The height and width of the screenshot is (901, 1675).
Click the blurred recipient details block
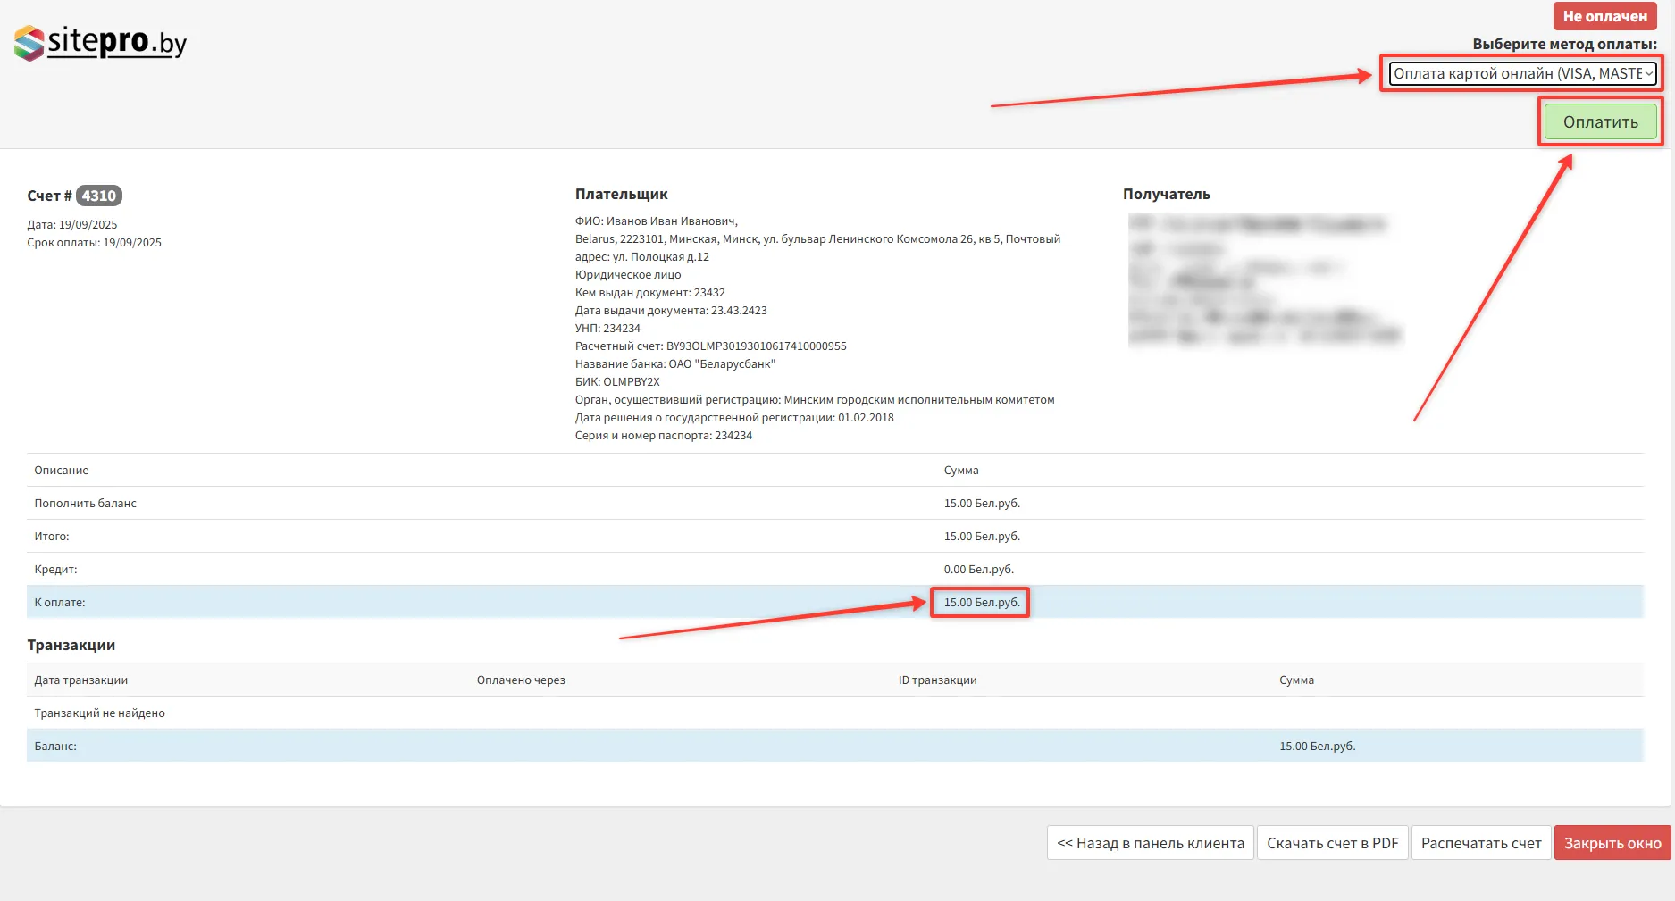click(1263, 279)
